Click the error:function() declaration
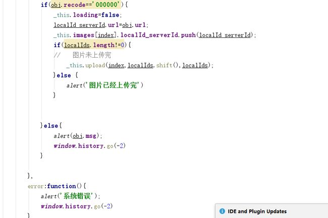Viewport: 328px width, 218px height. tap(57, 186)
